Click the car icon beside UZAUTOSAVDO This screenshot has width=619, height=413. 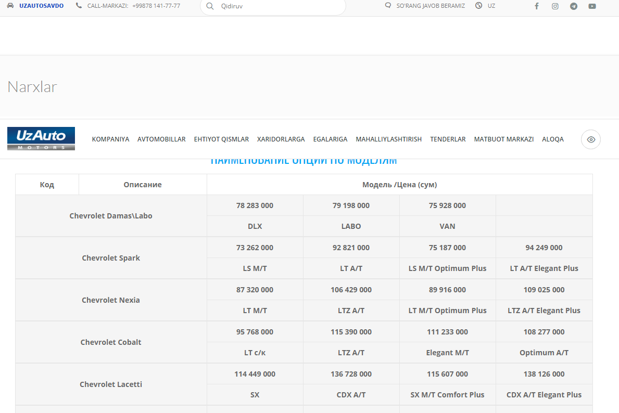(x=10, y=6)
